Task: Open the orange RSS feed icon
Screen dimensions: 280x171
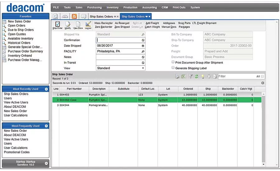Action: tap(74, 16)
